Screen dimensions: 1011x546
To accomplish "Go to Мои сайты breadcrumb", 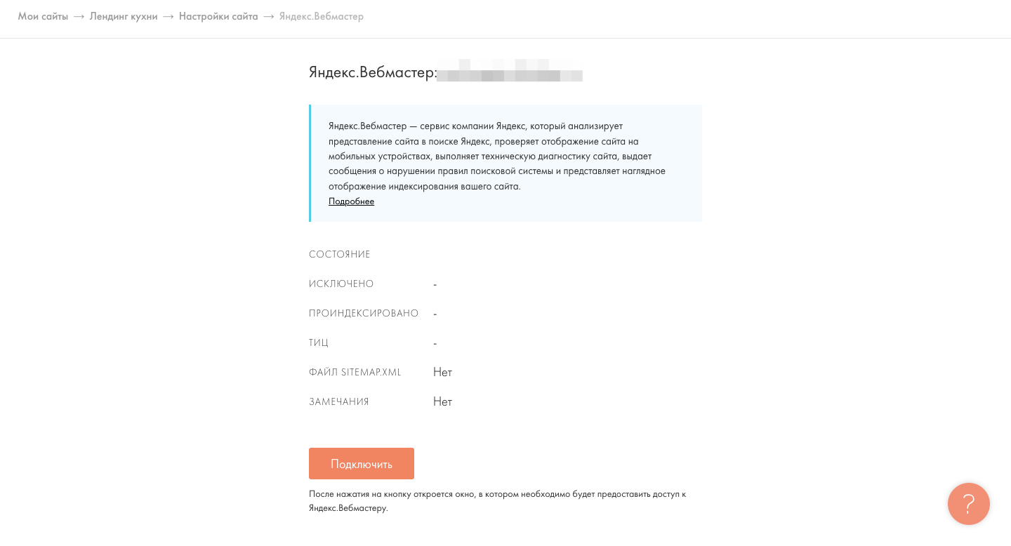I will click(43, 16).
